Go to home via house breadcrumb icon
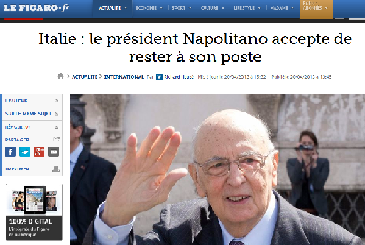365x245 pixels. [x=60, y=76]
